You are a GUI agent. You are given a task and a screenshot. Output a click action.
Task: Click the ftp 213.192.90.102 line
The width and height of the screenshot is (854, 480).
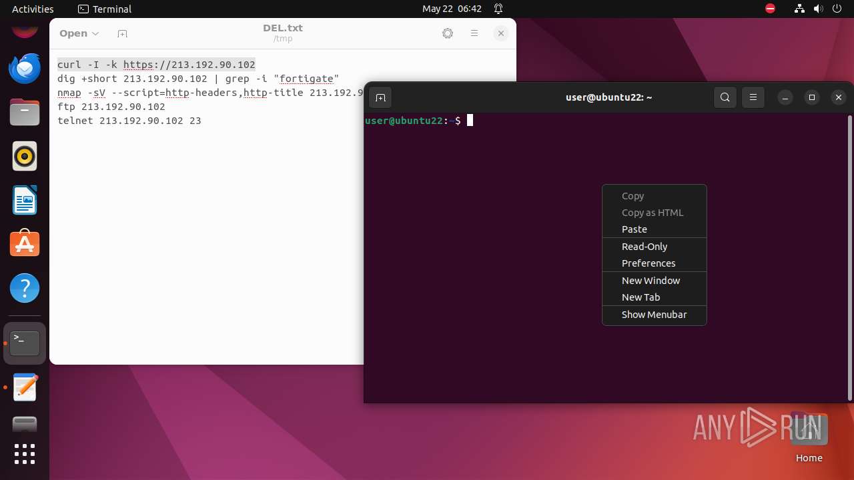[x=111, y=107]
